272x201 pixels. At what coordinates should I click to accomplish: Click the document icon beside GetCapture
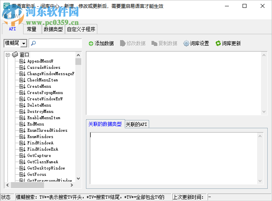tap(22, 156)
